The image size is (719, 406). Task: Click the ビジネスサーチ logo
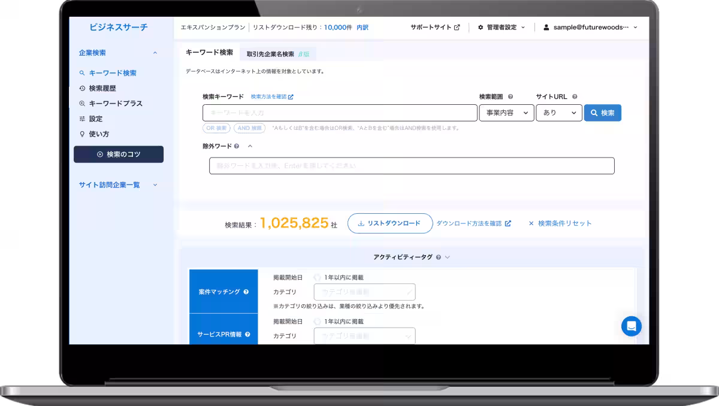[x=118, y=27]
